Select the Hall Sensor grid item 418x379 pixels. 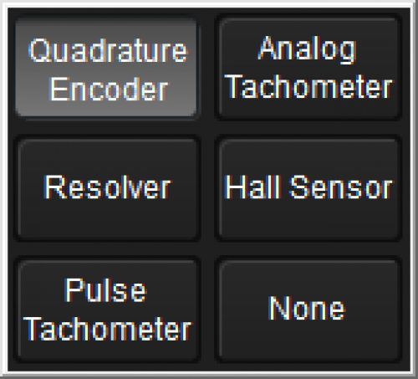tap(308, 188)
